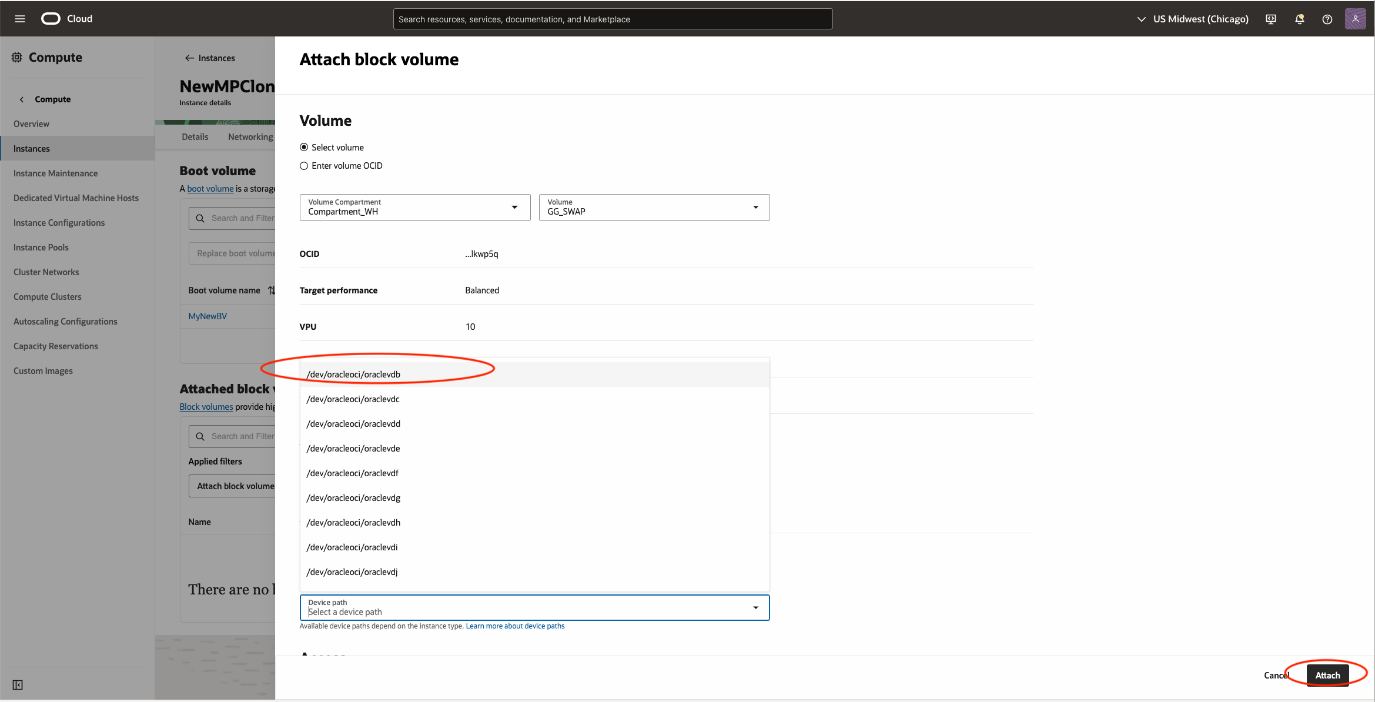Open Instance Pools in sidebar
The width and height of the screenshot is (1375, 702).
(41, 248)
